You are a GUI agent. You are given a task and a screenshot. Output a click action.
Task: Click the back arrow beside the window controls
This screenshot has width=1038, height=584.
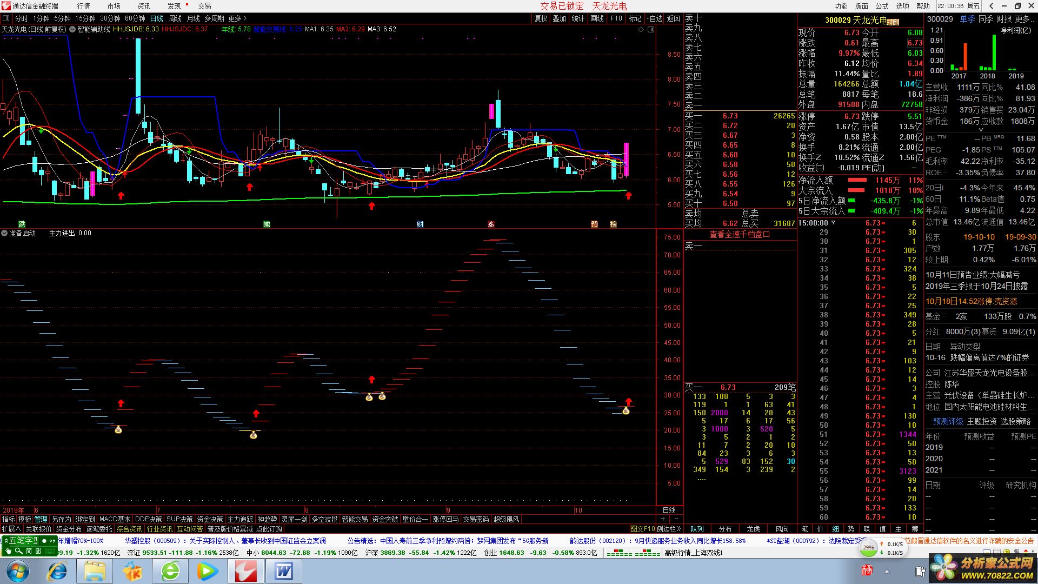[991, 6]
